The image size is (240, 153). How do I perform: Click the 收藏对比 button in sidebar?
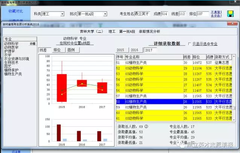16,11
